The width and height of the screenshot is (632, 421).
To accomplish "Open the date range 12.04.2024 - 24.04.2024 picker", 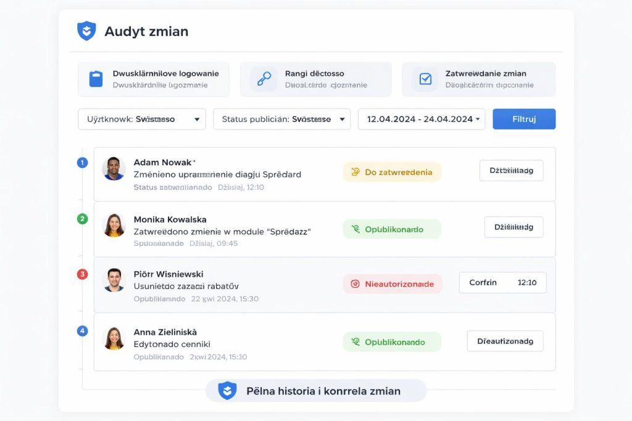I will click(x=421, y=119).
